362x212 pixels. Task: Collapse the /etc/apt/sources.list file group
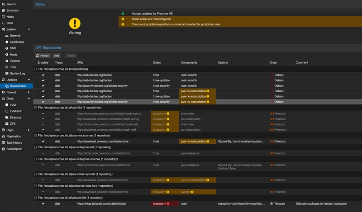point(36,69)
